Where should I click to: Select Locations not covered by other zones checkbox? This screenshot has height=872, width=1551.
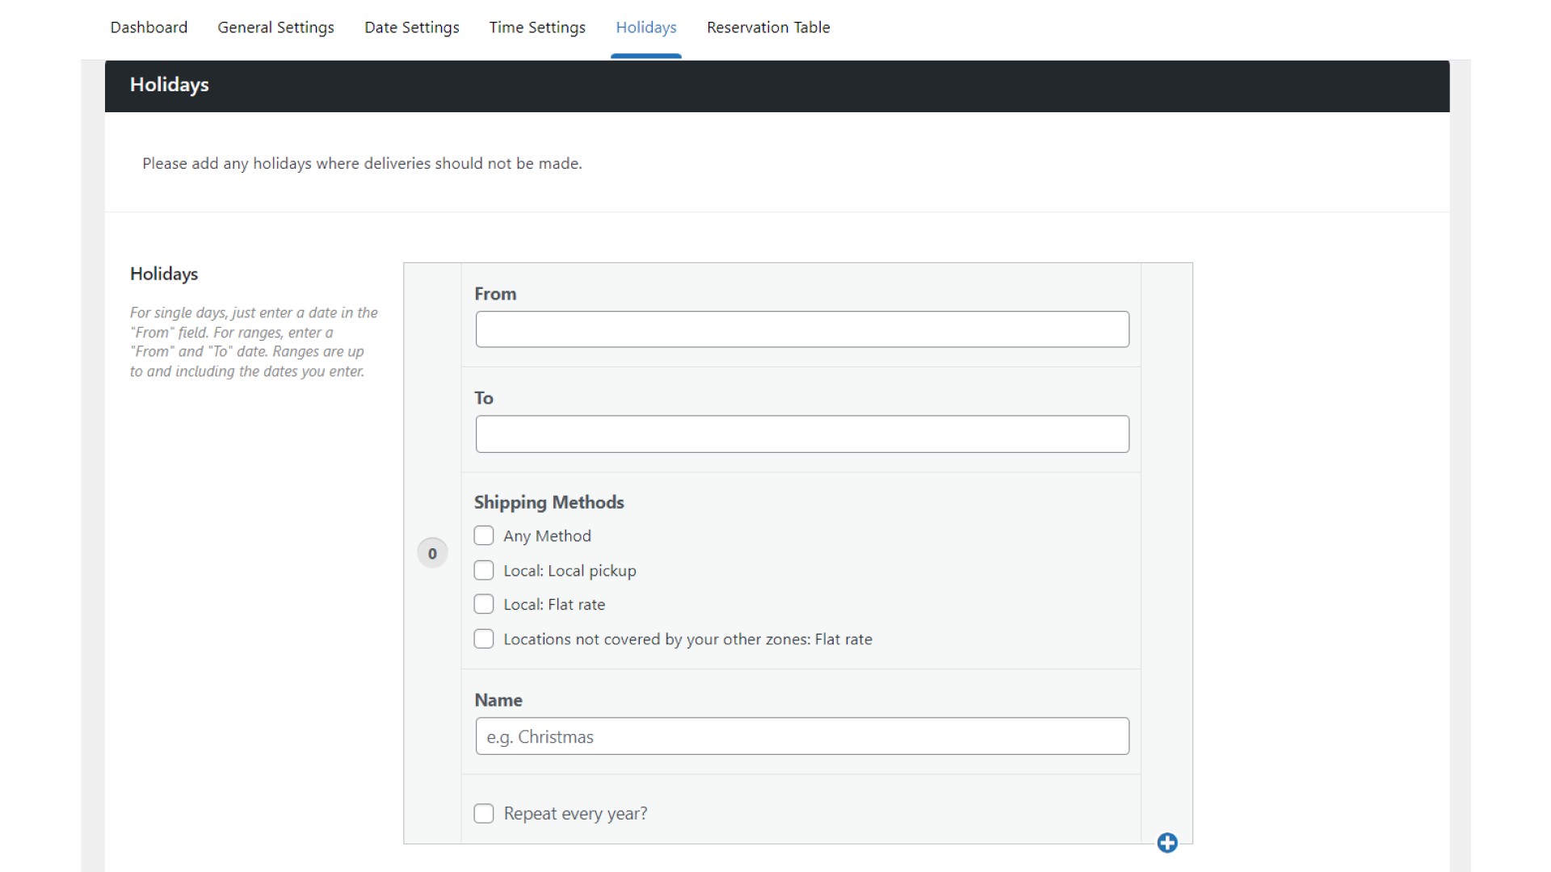tap(484, 639)
